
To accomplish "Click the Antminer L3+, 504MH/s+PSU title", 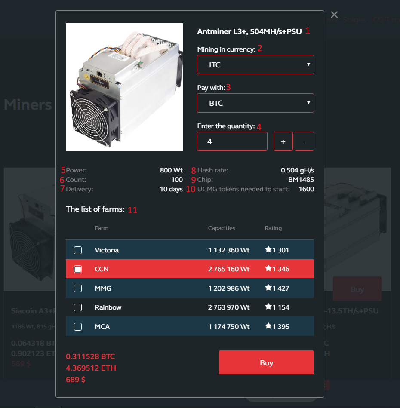I will pyautogui.click(x=249, y=31).
